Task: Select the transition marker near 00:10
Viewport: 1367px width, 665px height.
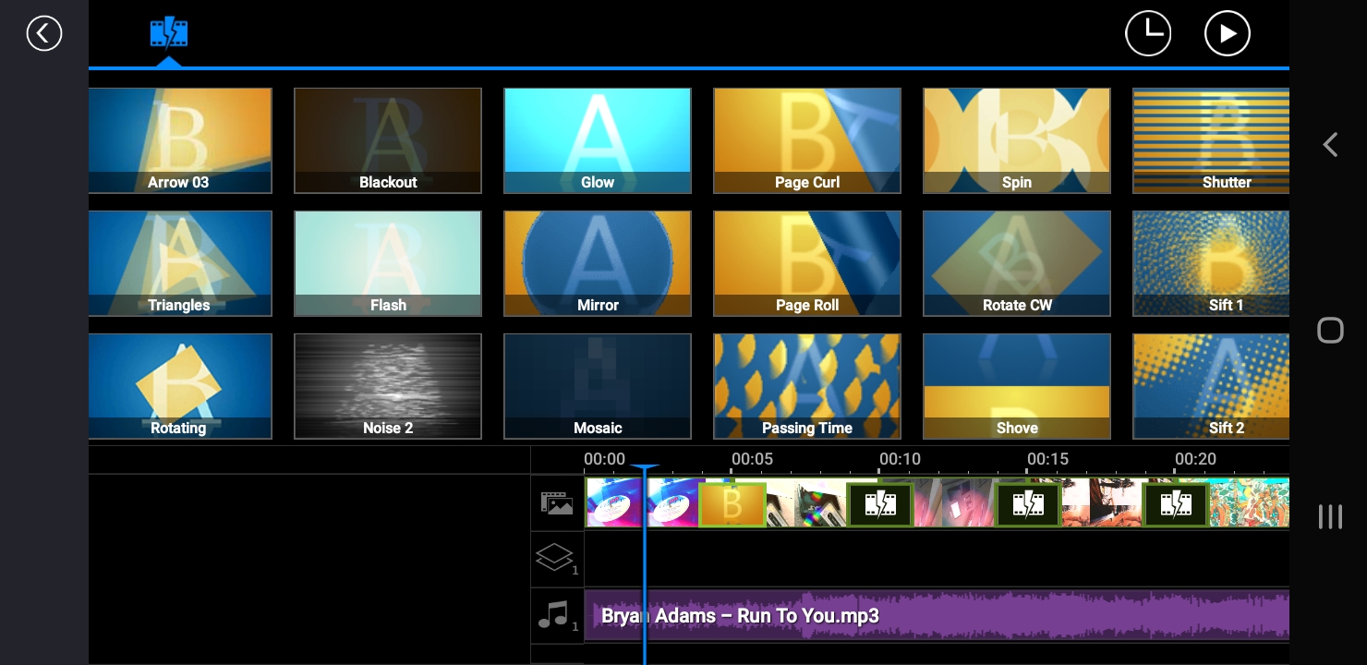Action: click(879, 504)
